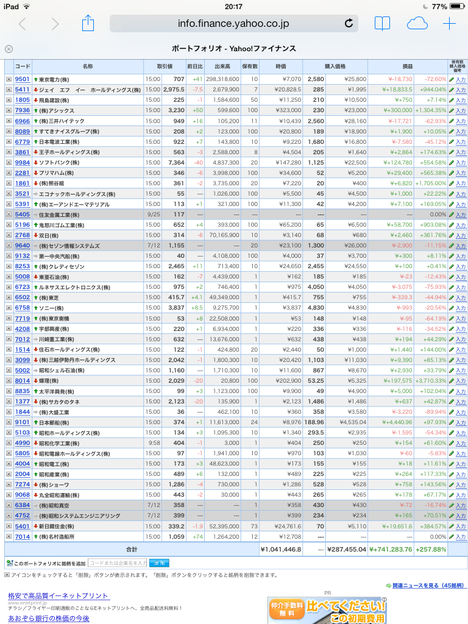
Task: Click the pencil edit icon in the 9984 row
Action: [x=452, y=163]
